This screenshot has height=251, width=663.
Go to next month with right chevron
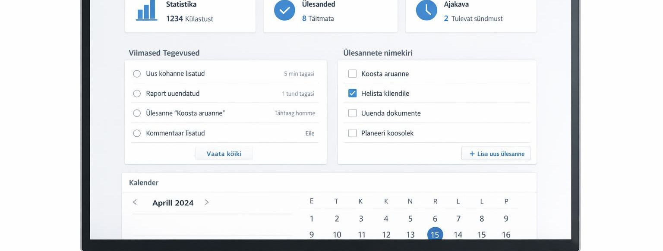(206, 202)
